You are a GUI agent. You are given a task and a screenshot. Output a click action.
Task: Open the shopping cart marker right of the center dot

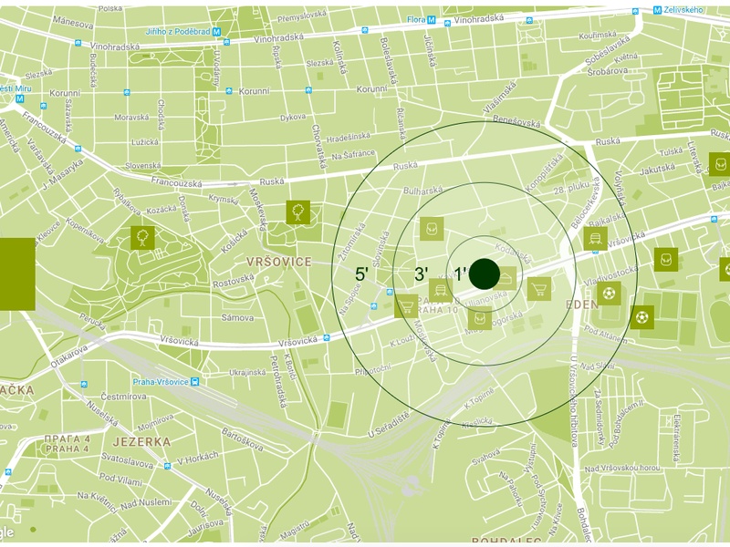pos(539,289)
